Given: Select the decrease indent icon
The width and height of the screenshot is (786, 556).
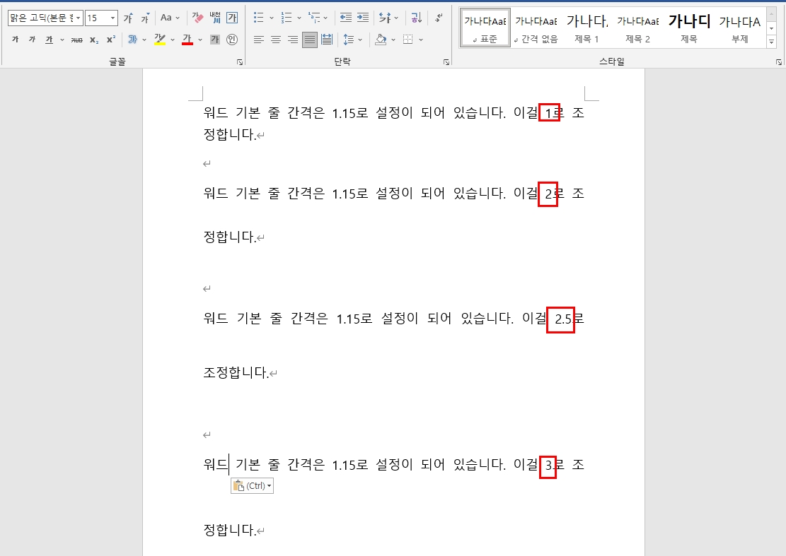Looking at the screenshot, I should 347,17.
